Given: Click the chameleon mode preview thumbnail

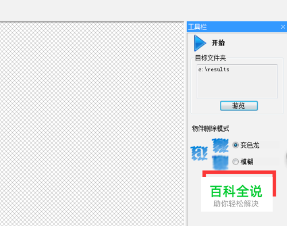Looking at the screenshot, I should point(220,145).
